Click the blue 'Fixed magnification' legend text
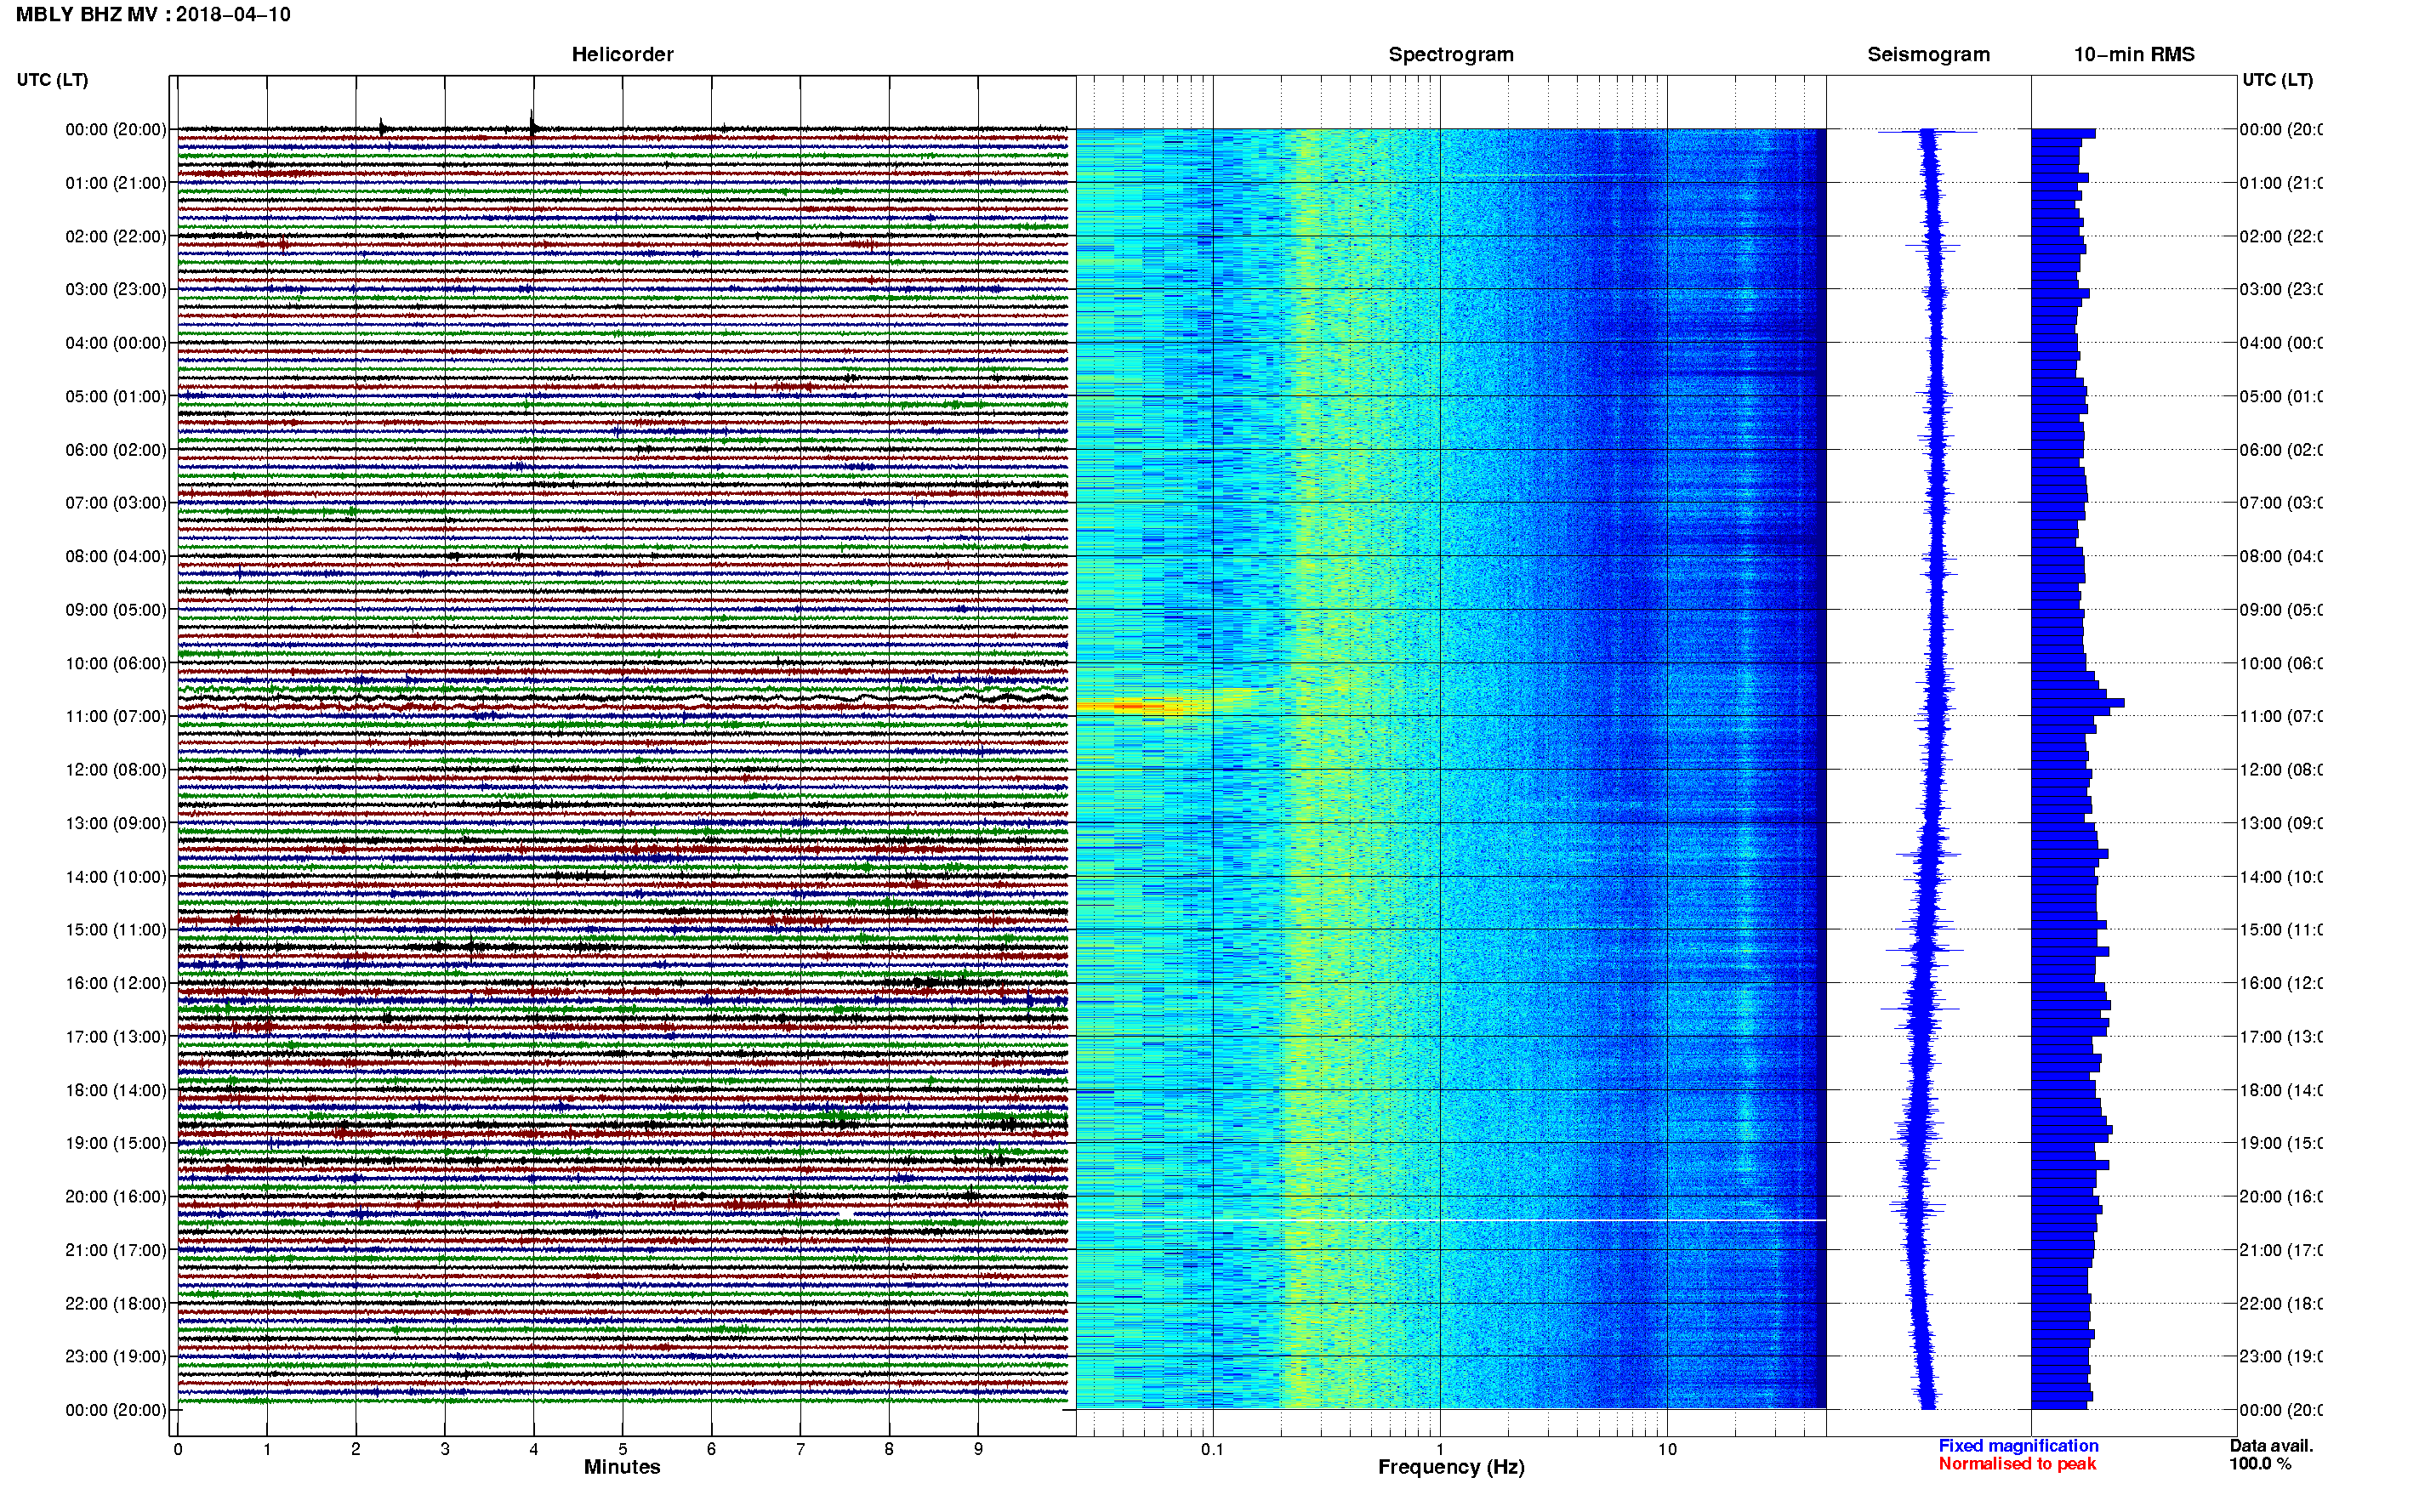Image resolution: width=2419 pixels, height=1512 pixels. coord(2018,1445)
